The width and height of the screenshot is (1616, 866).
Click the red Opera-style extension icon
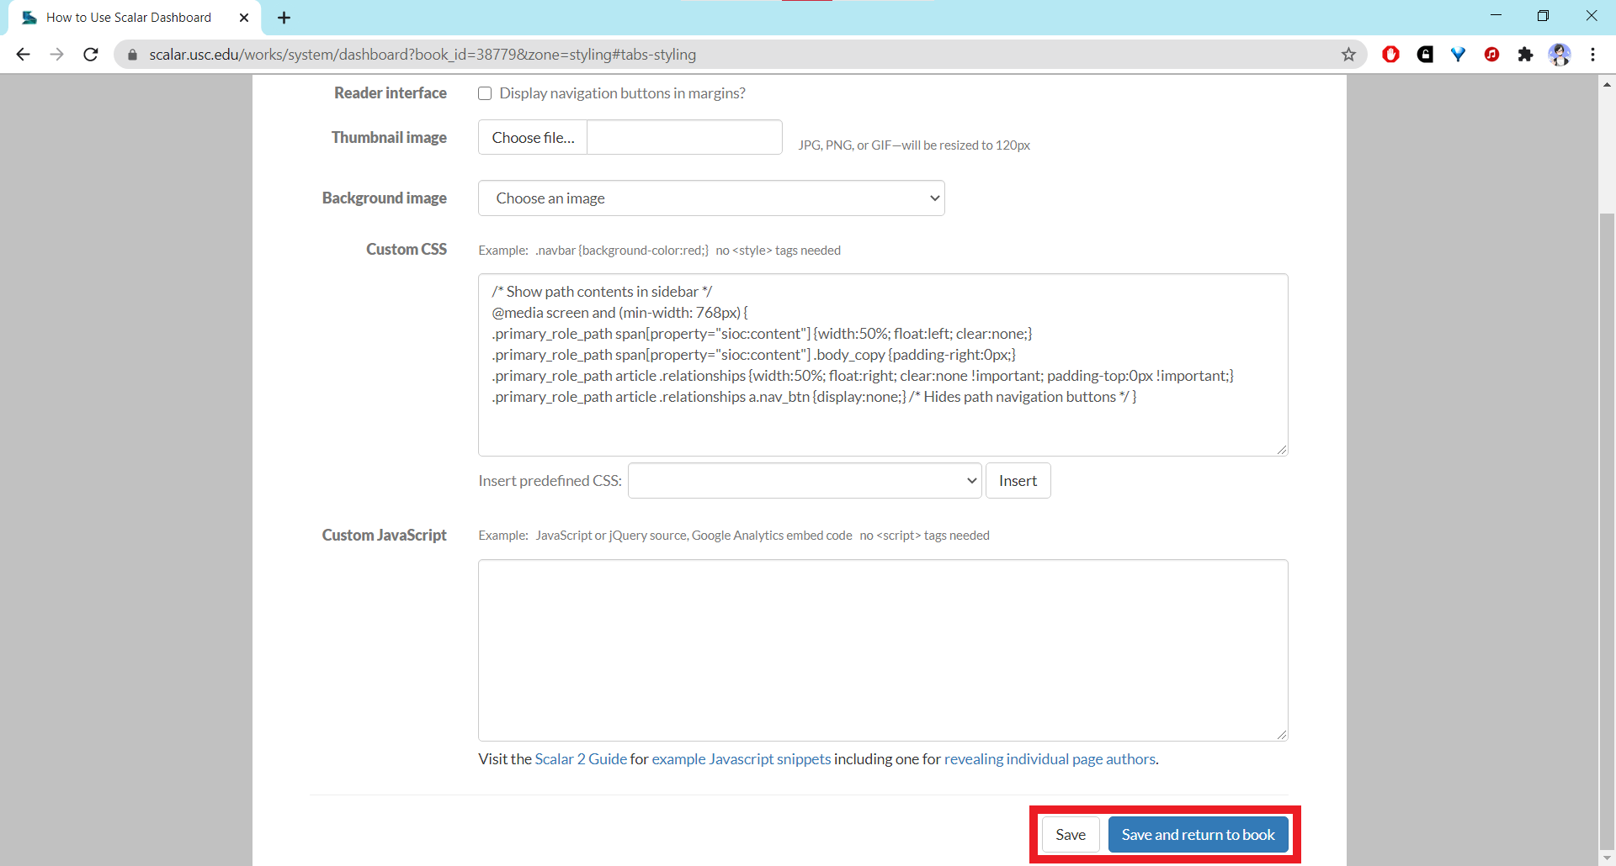click(1390, 55)
